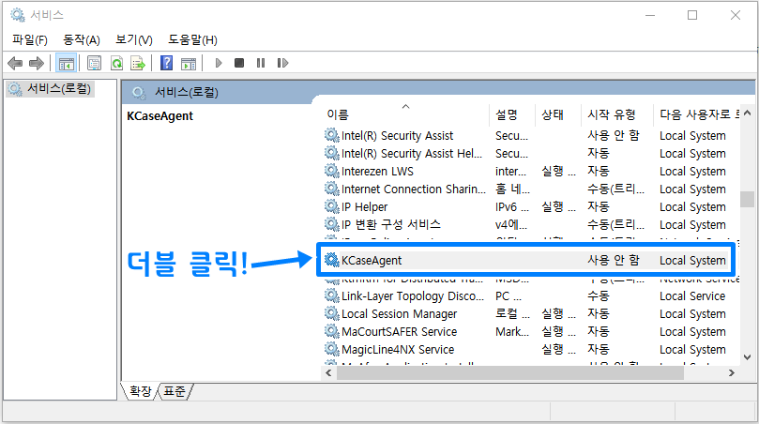Click the KCaseAgent heading in detail pane
Image resolution: width=759 pixels, height=424 pixels.
(x=159, y=116)
